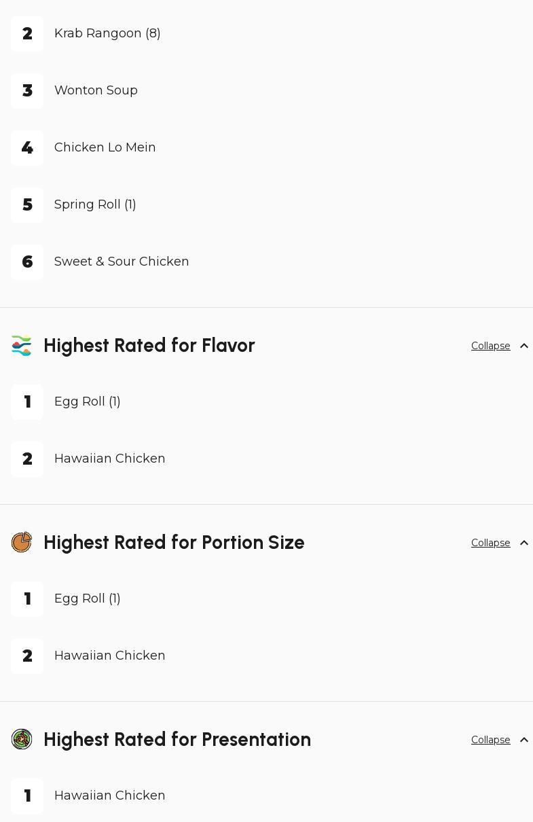Open Hawaiian Chicken under Portion Size

point(109,656)
